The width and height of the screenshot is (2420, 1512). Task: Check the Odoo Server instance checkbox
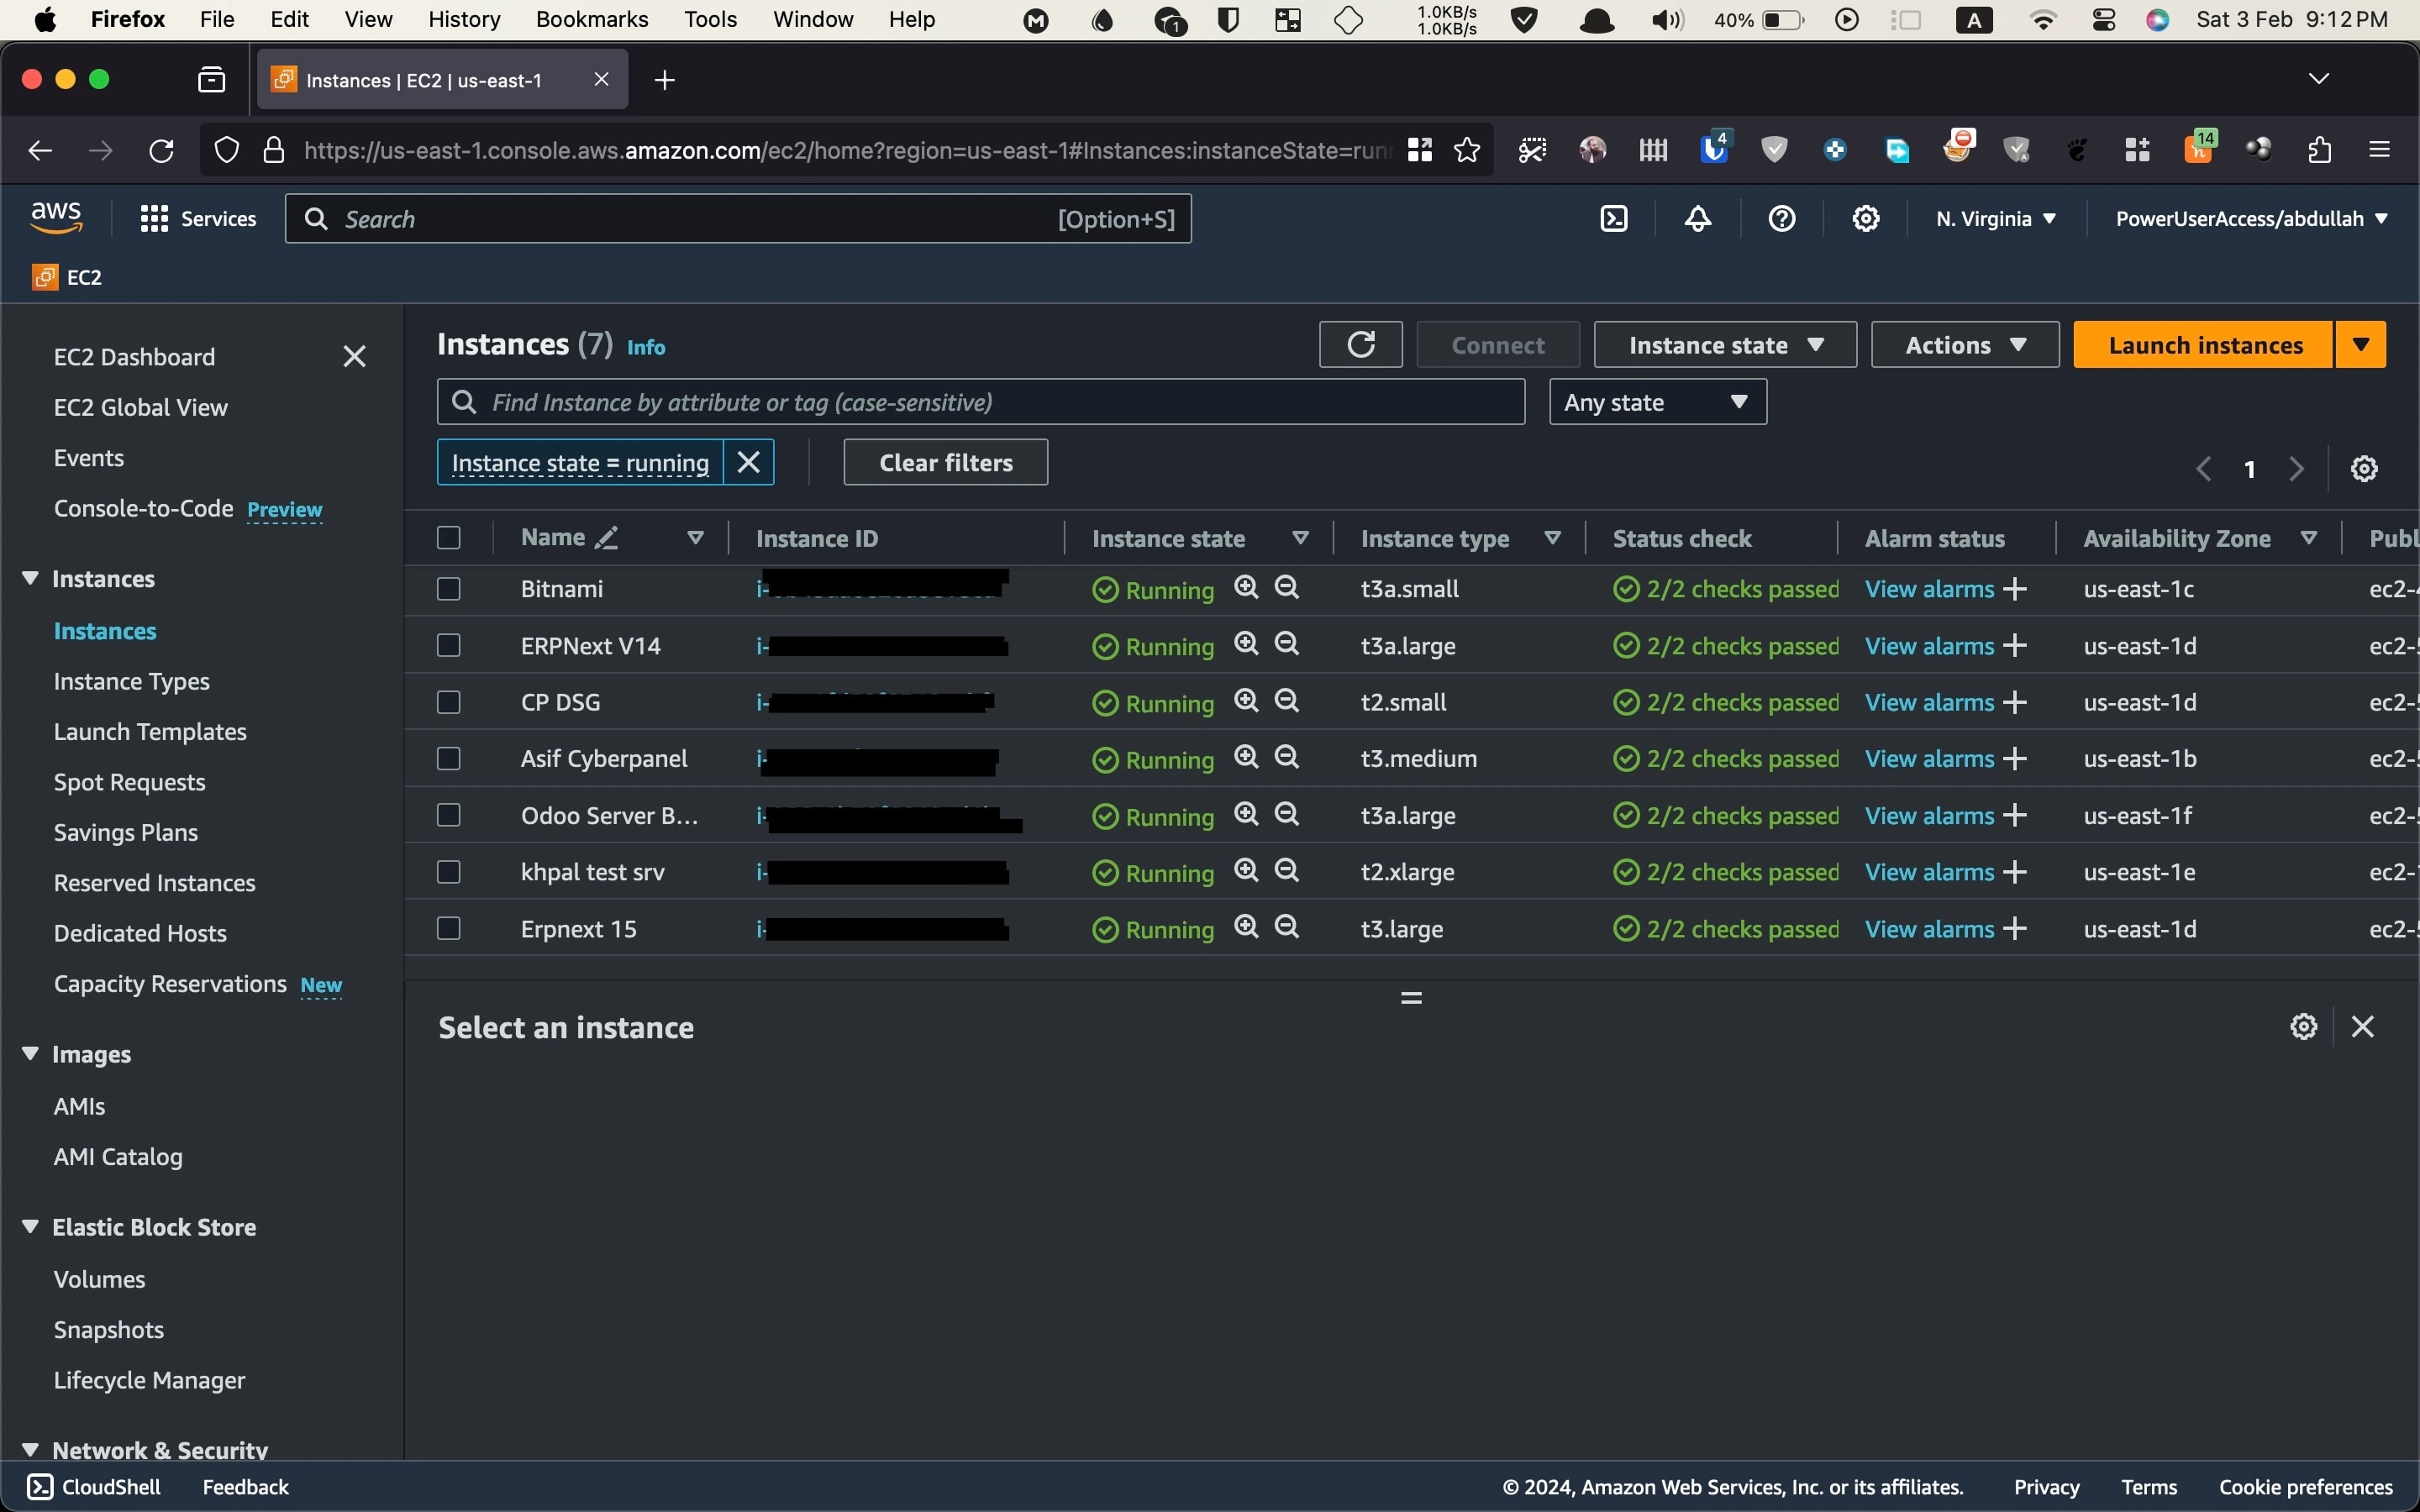coord(449,815)
